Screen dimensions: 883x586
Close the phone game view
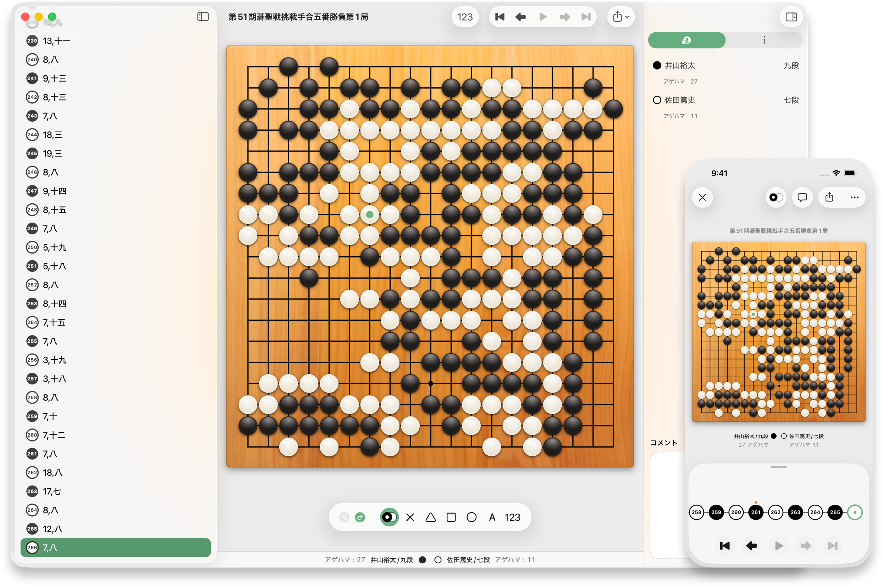tap(702, 197)
